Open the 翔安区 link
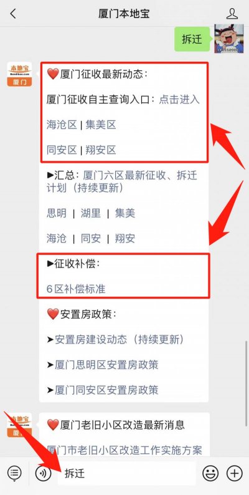This screenshot has width=249, height=495. click(101, 150)
